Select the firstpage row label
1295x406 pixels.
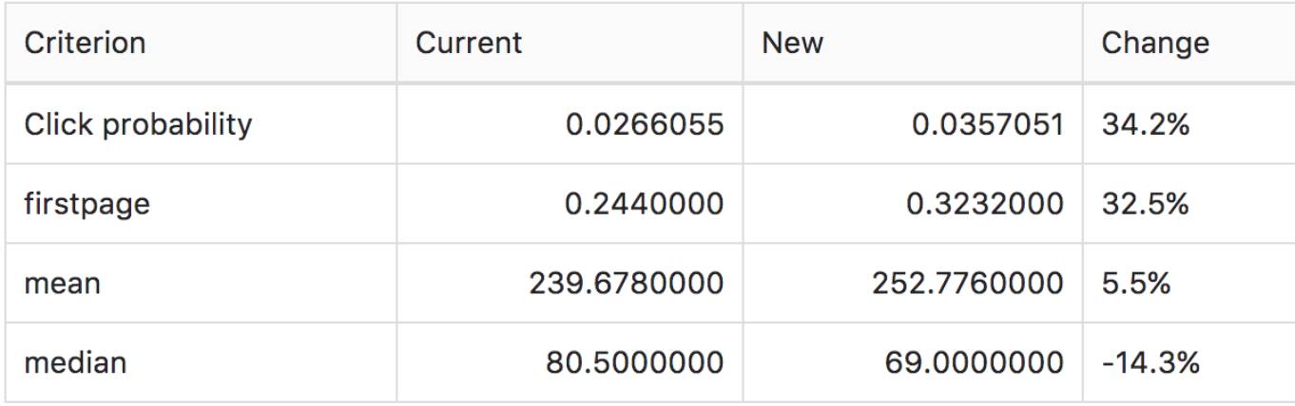87,204
